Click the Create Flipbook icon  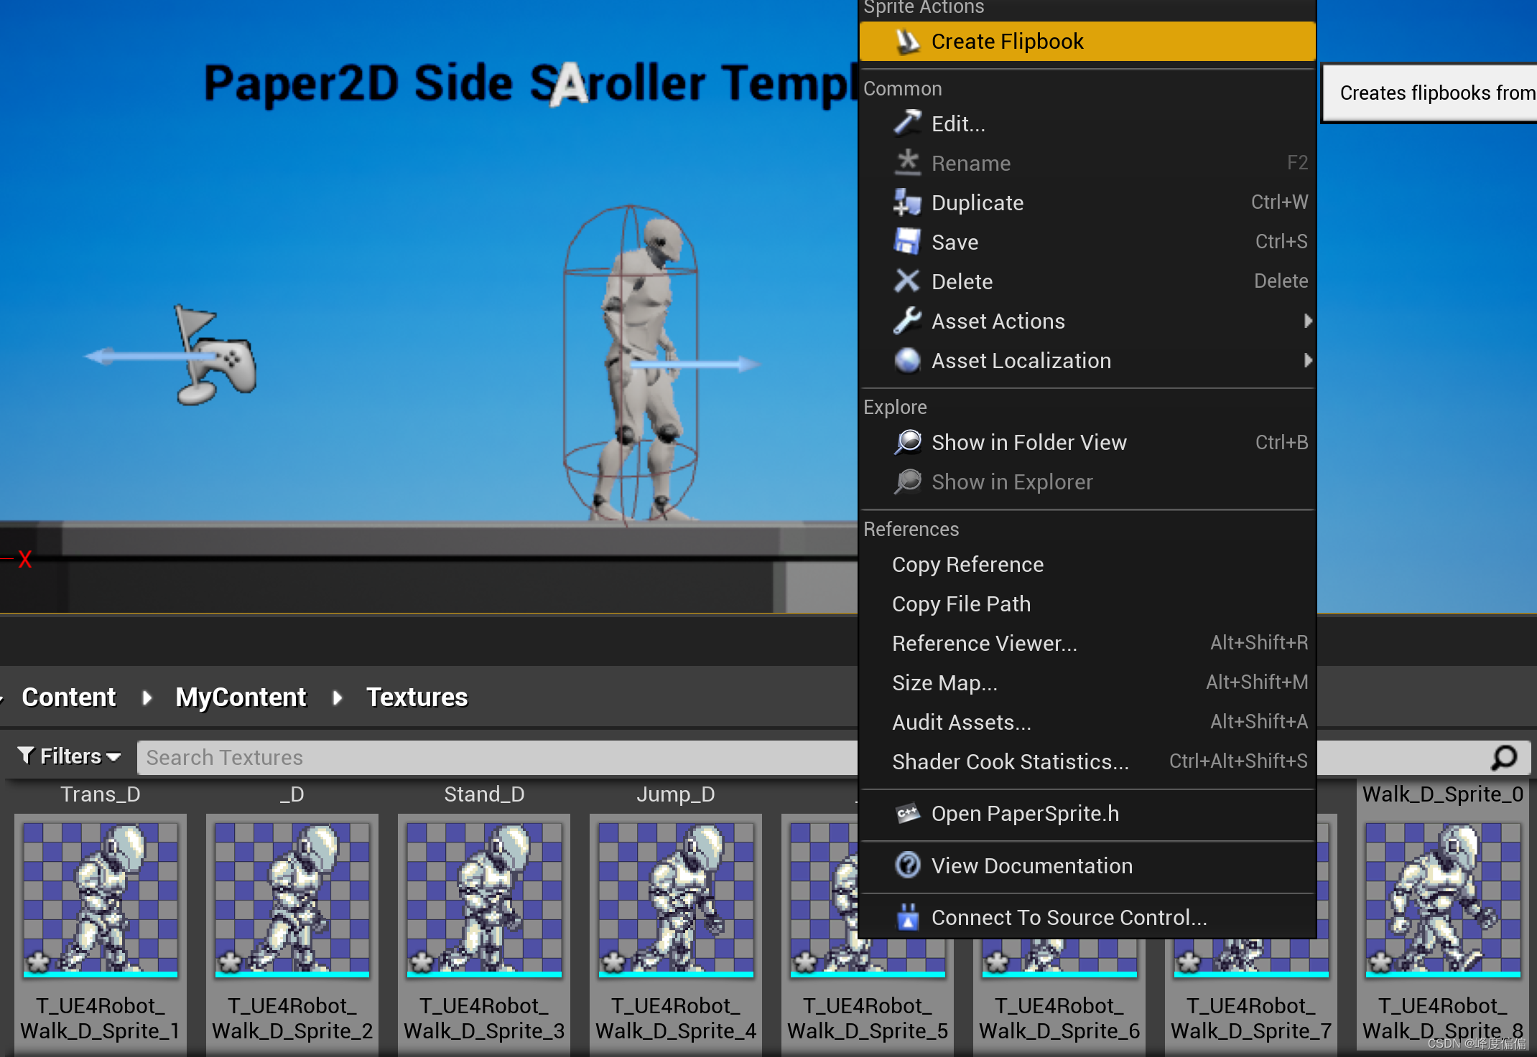coord(908,41)
